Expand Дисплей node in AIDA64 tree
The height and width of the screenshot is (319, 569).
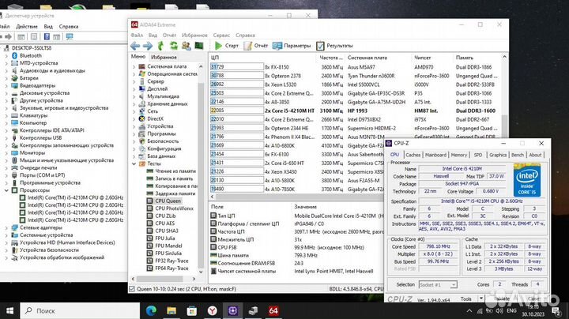coord(134,88)
